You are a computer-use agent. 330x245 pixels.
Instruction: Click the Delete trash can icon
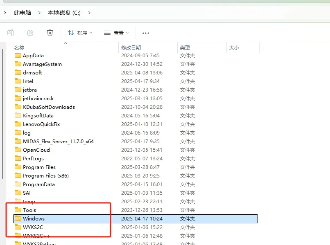(50, 33)
